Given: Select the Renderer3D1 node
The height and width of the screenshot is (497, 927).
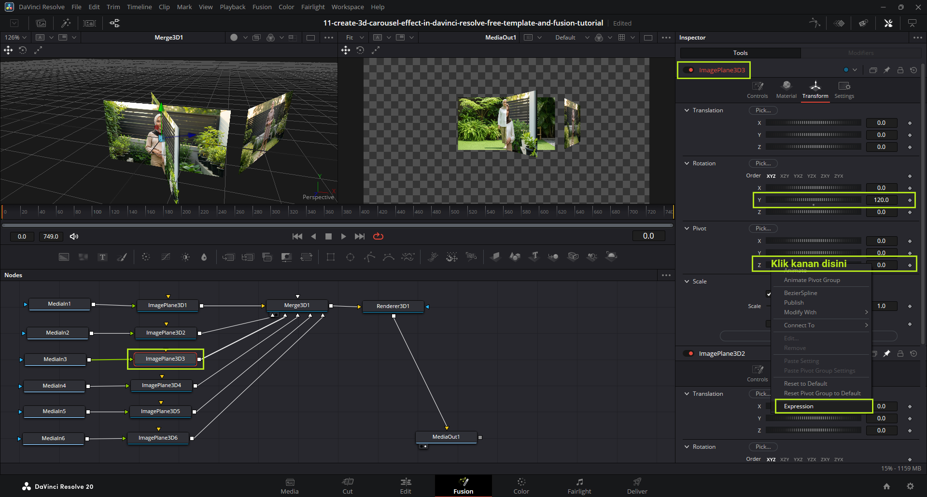Looking at the screenshot, I should coord(393,306).
